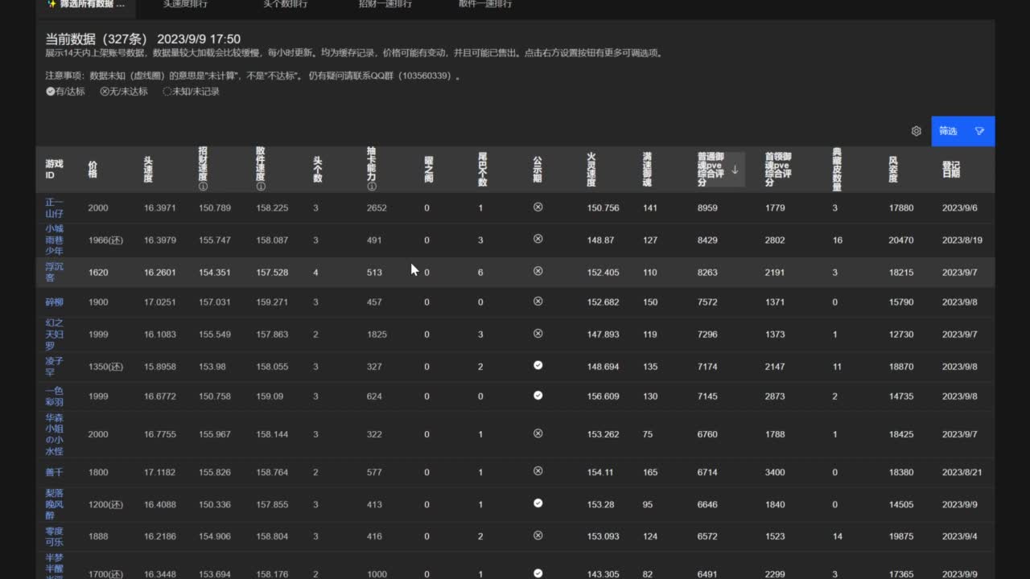Sort by the 登记日期 column header

tap(951, 170)
